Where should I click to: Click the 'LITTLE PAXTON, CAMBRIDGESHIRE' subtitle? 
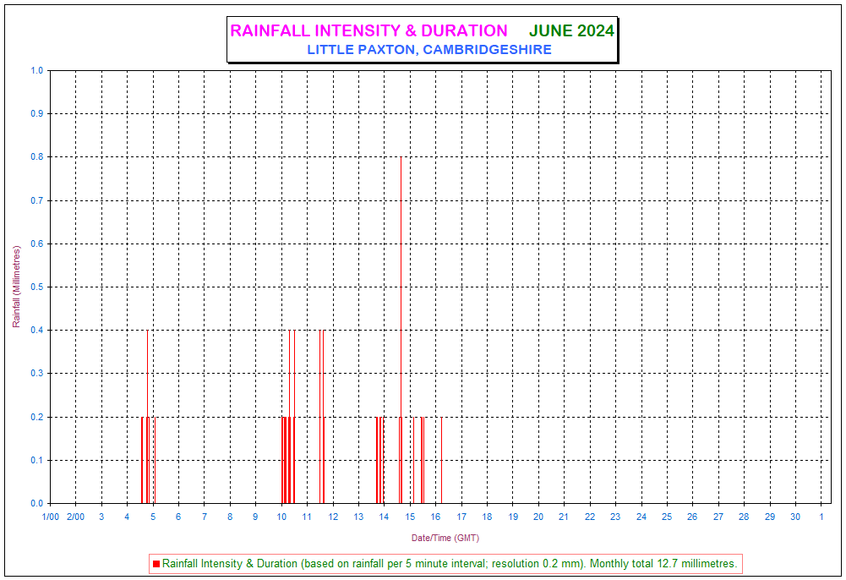click(429, 50)
